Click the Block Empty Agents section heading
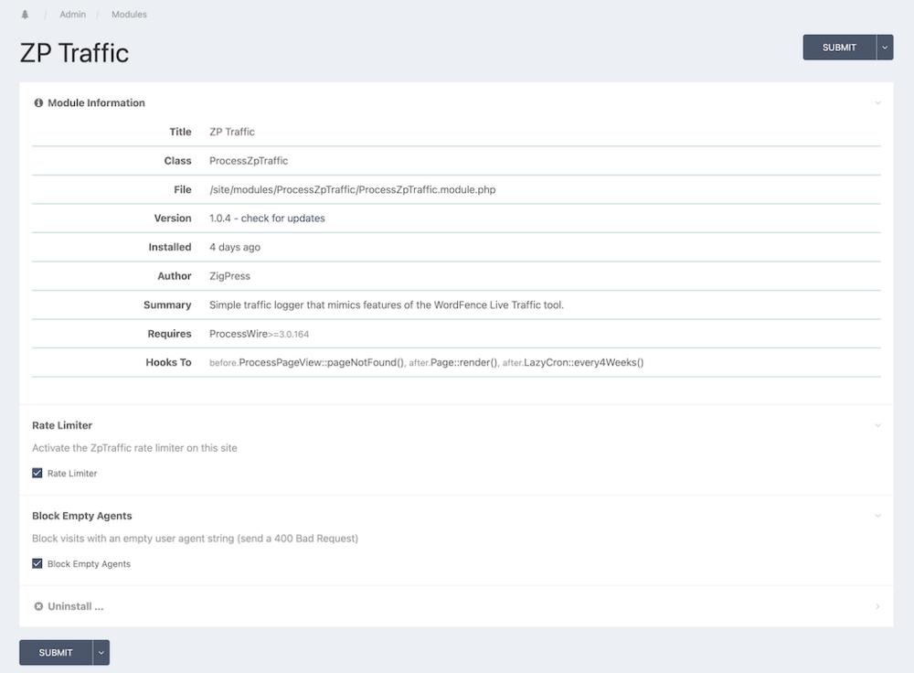 coord(82,516)
